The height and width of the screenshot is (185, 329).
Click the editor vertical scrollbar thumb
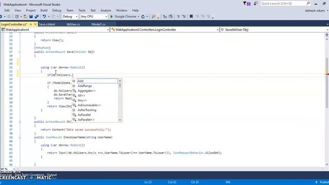(x=327, y=83)
